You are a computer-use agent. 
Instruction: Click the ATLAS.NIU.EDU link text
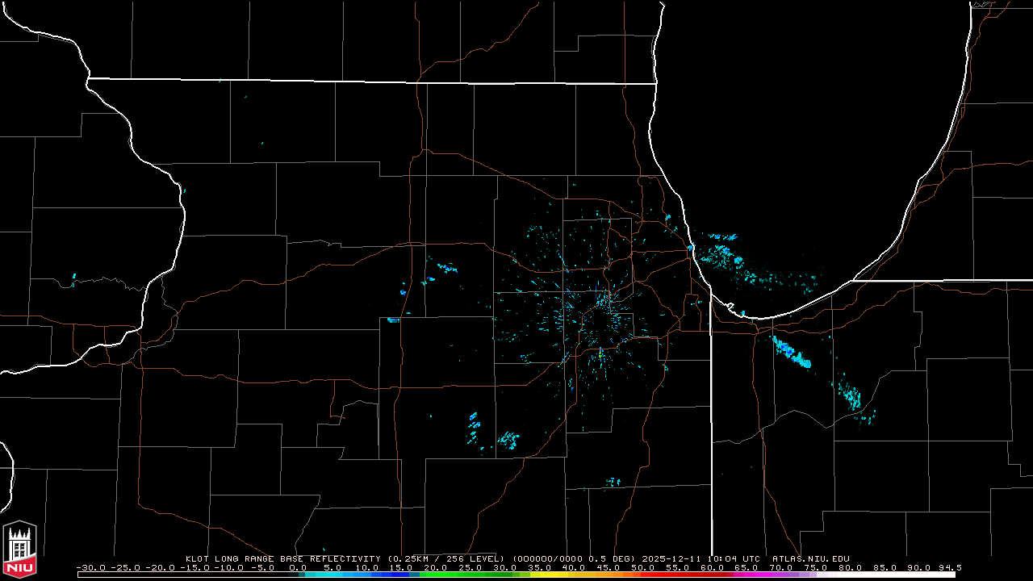pos(810,558)
